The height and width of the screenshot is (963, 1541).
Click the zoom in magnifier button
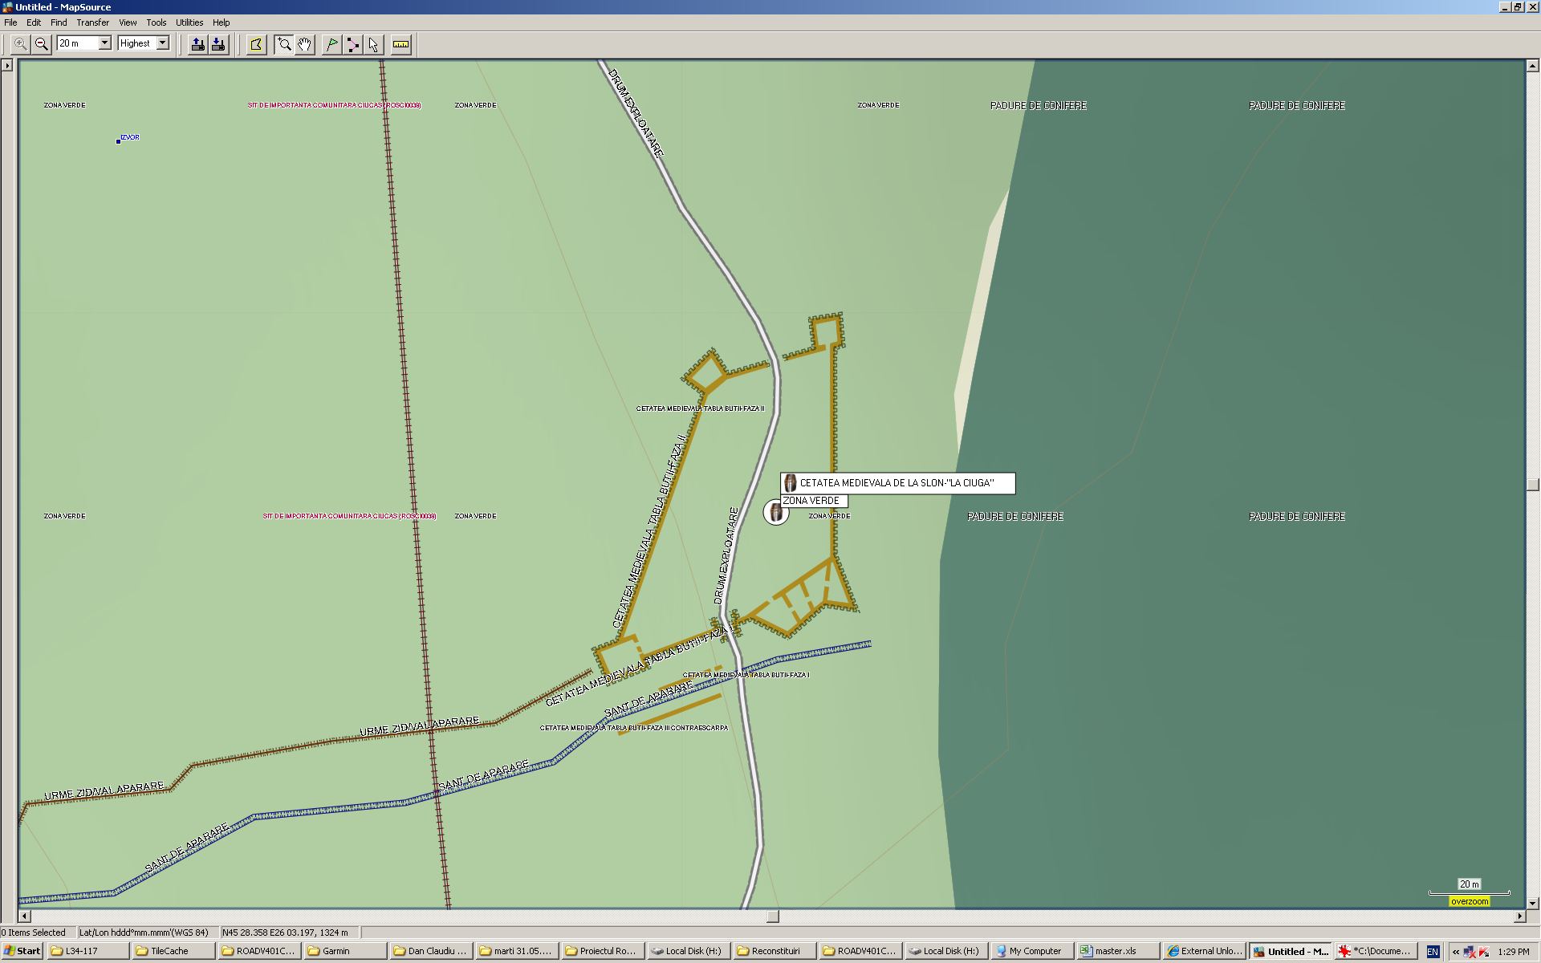click(x=21, y=44)
